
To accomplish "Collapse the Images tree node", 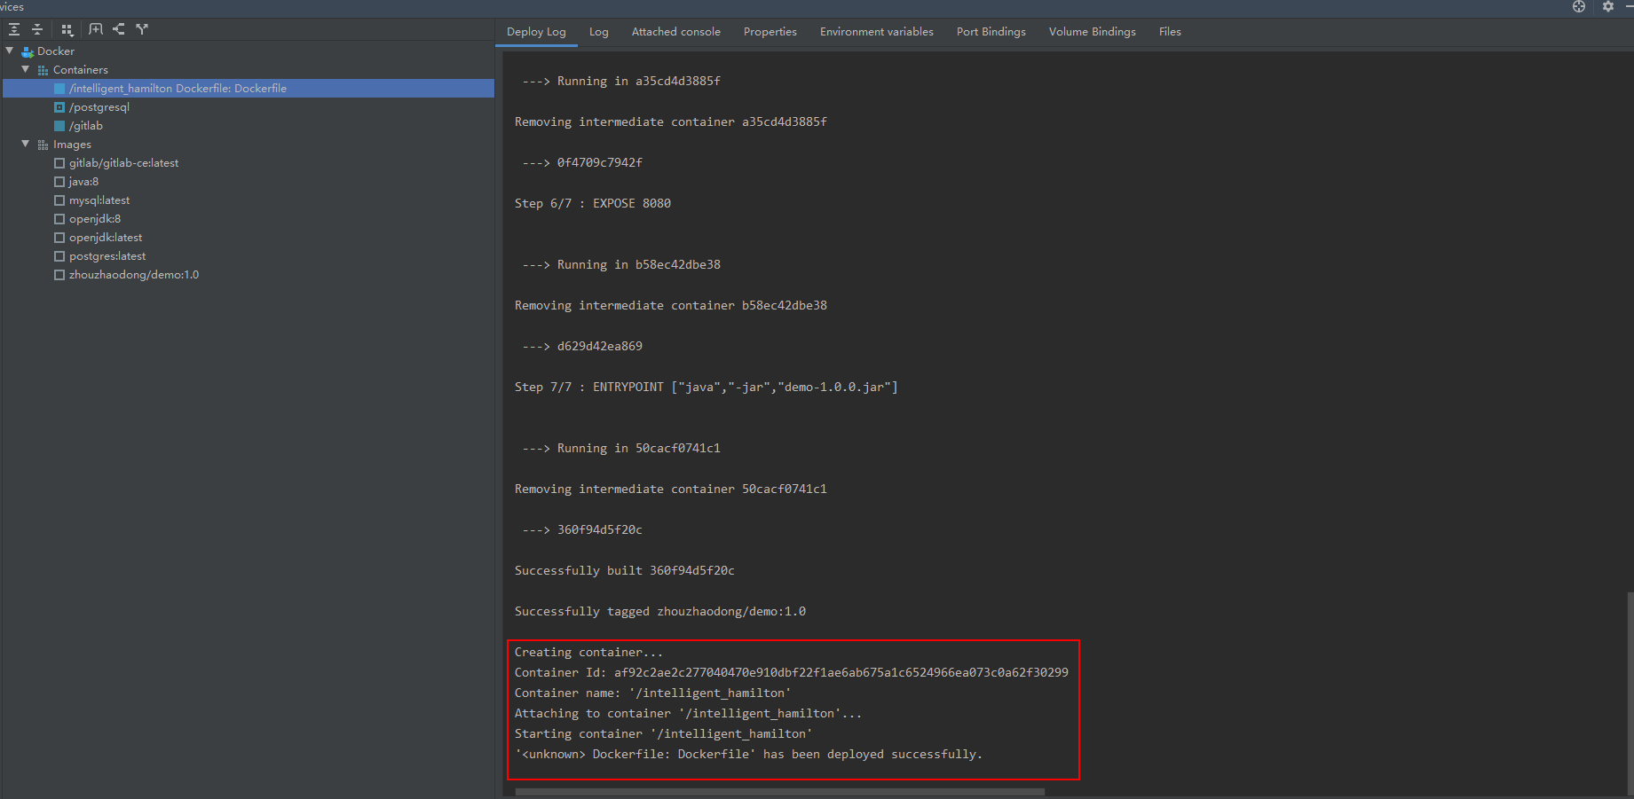I will click(26, 145).
